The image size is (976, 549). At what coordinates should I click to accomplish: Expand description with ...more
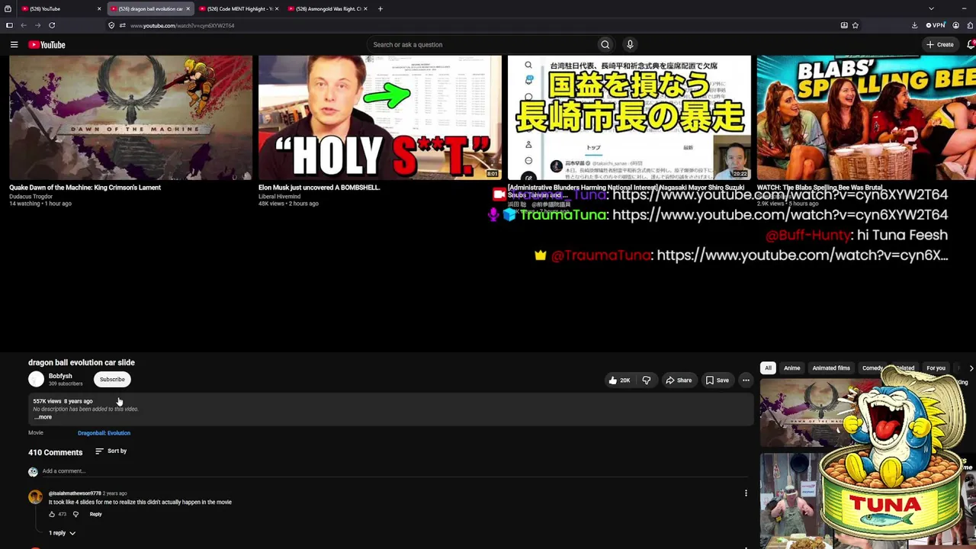(43, 417)
